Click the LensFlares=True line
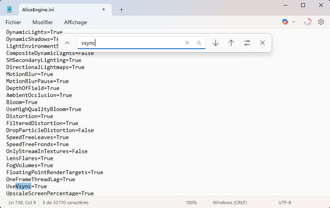This screenshot has height=208, width=330. coord(30,158)
